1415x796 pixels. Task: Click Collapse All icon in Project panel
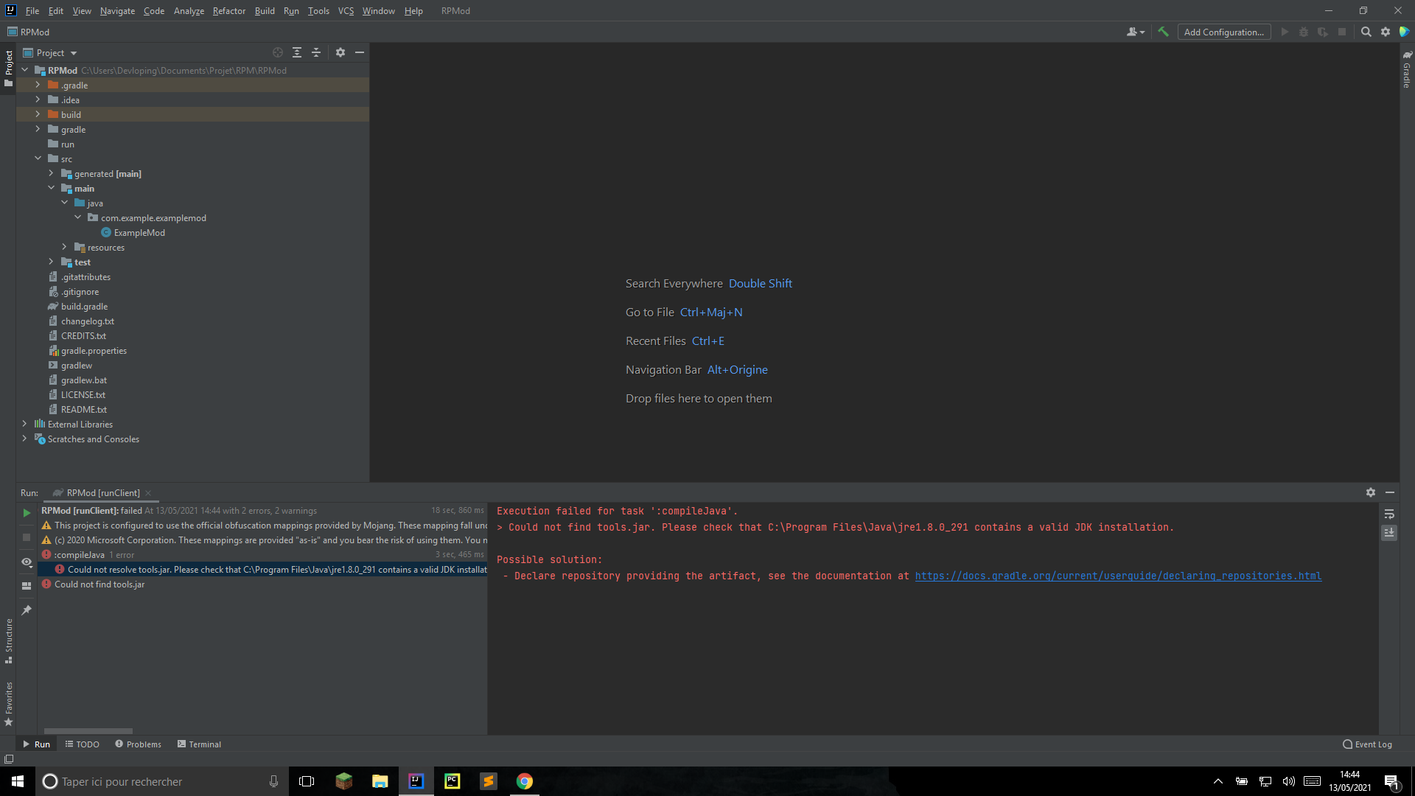coord(316,52)
